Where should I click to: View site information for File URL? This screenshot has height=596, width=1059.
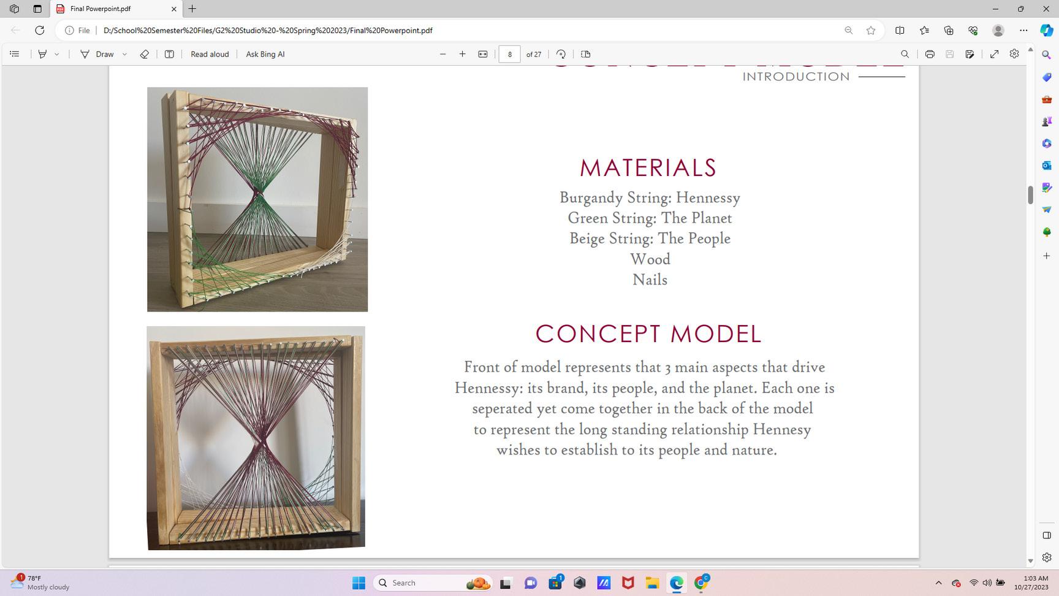tap(78, 30)
